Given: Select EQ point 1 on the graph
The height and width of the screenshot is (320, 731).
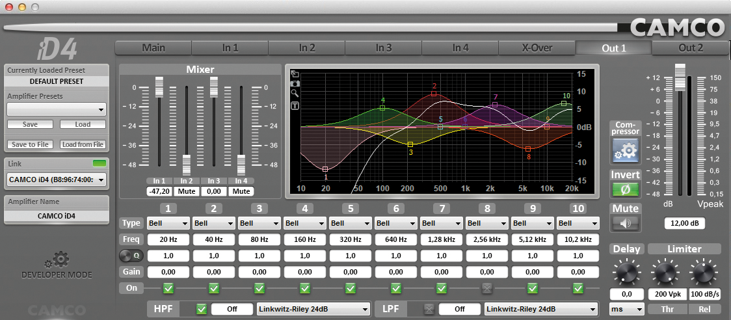Looking at the screenshot, I should coord(325,169).
